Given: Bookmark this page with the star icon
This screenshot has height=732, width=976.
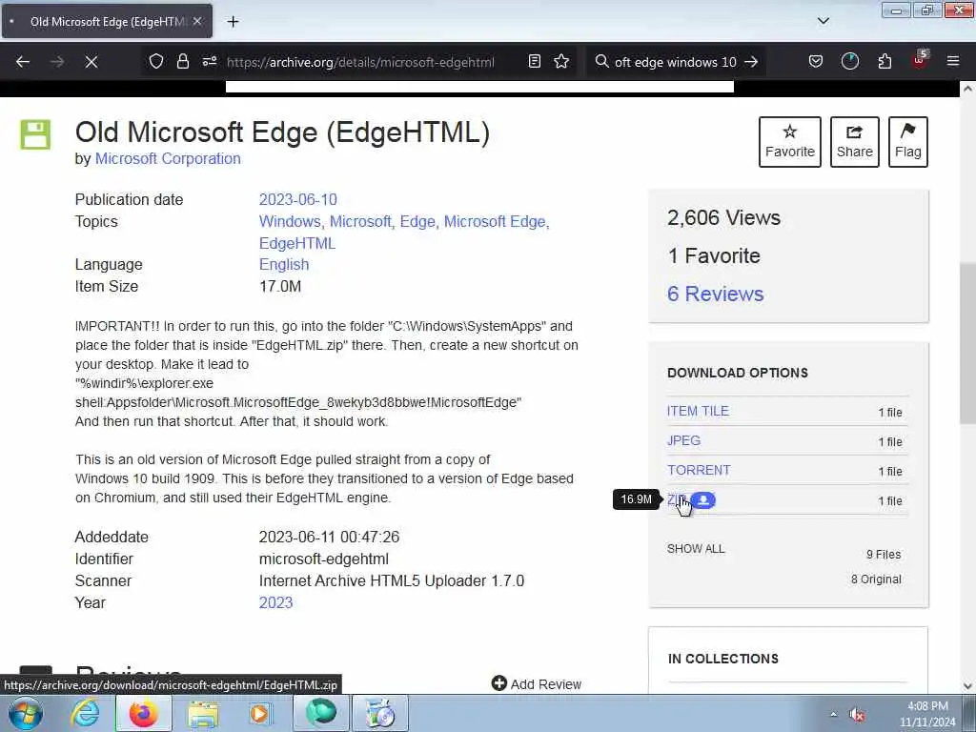Looking at the screenshot, I should [x=561, y=62].
